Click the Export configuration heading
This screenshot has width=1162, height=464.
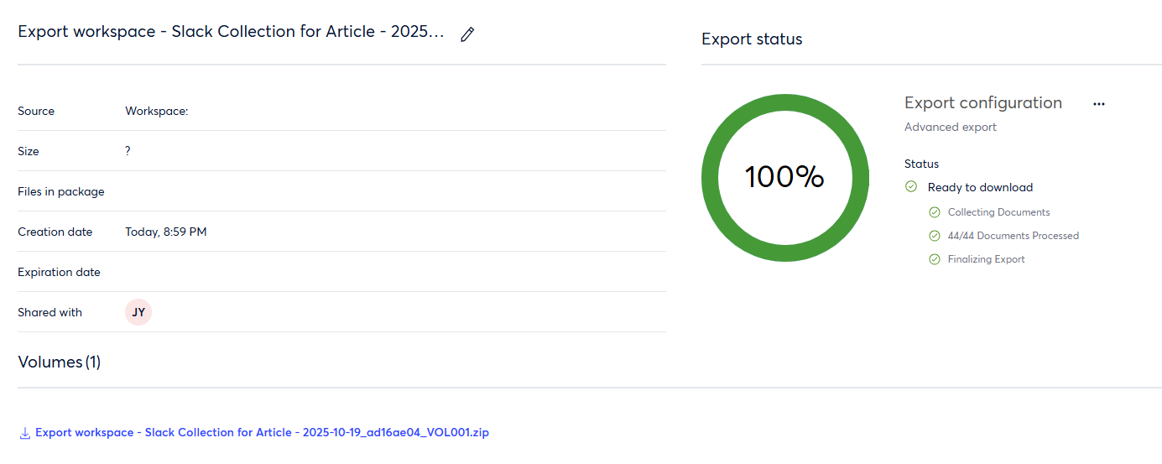pyautogui.click(x=982, y=103)
